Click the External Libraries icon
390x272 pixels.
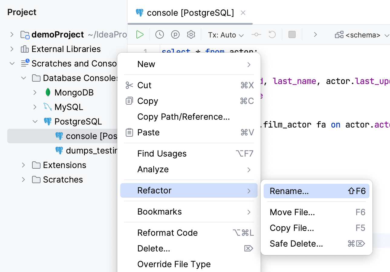point(25,49)
